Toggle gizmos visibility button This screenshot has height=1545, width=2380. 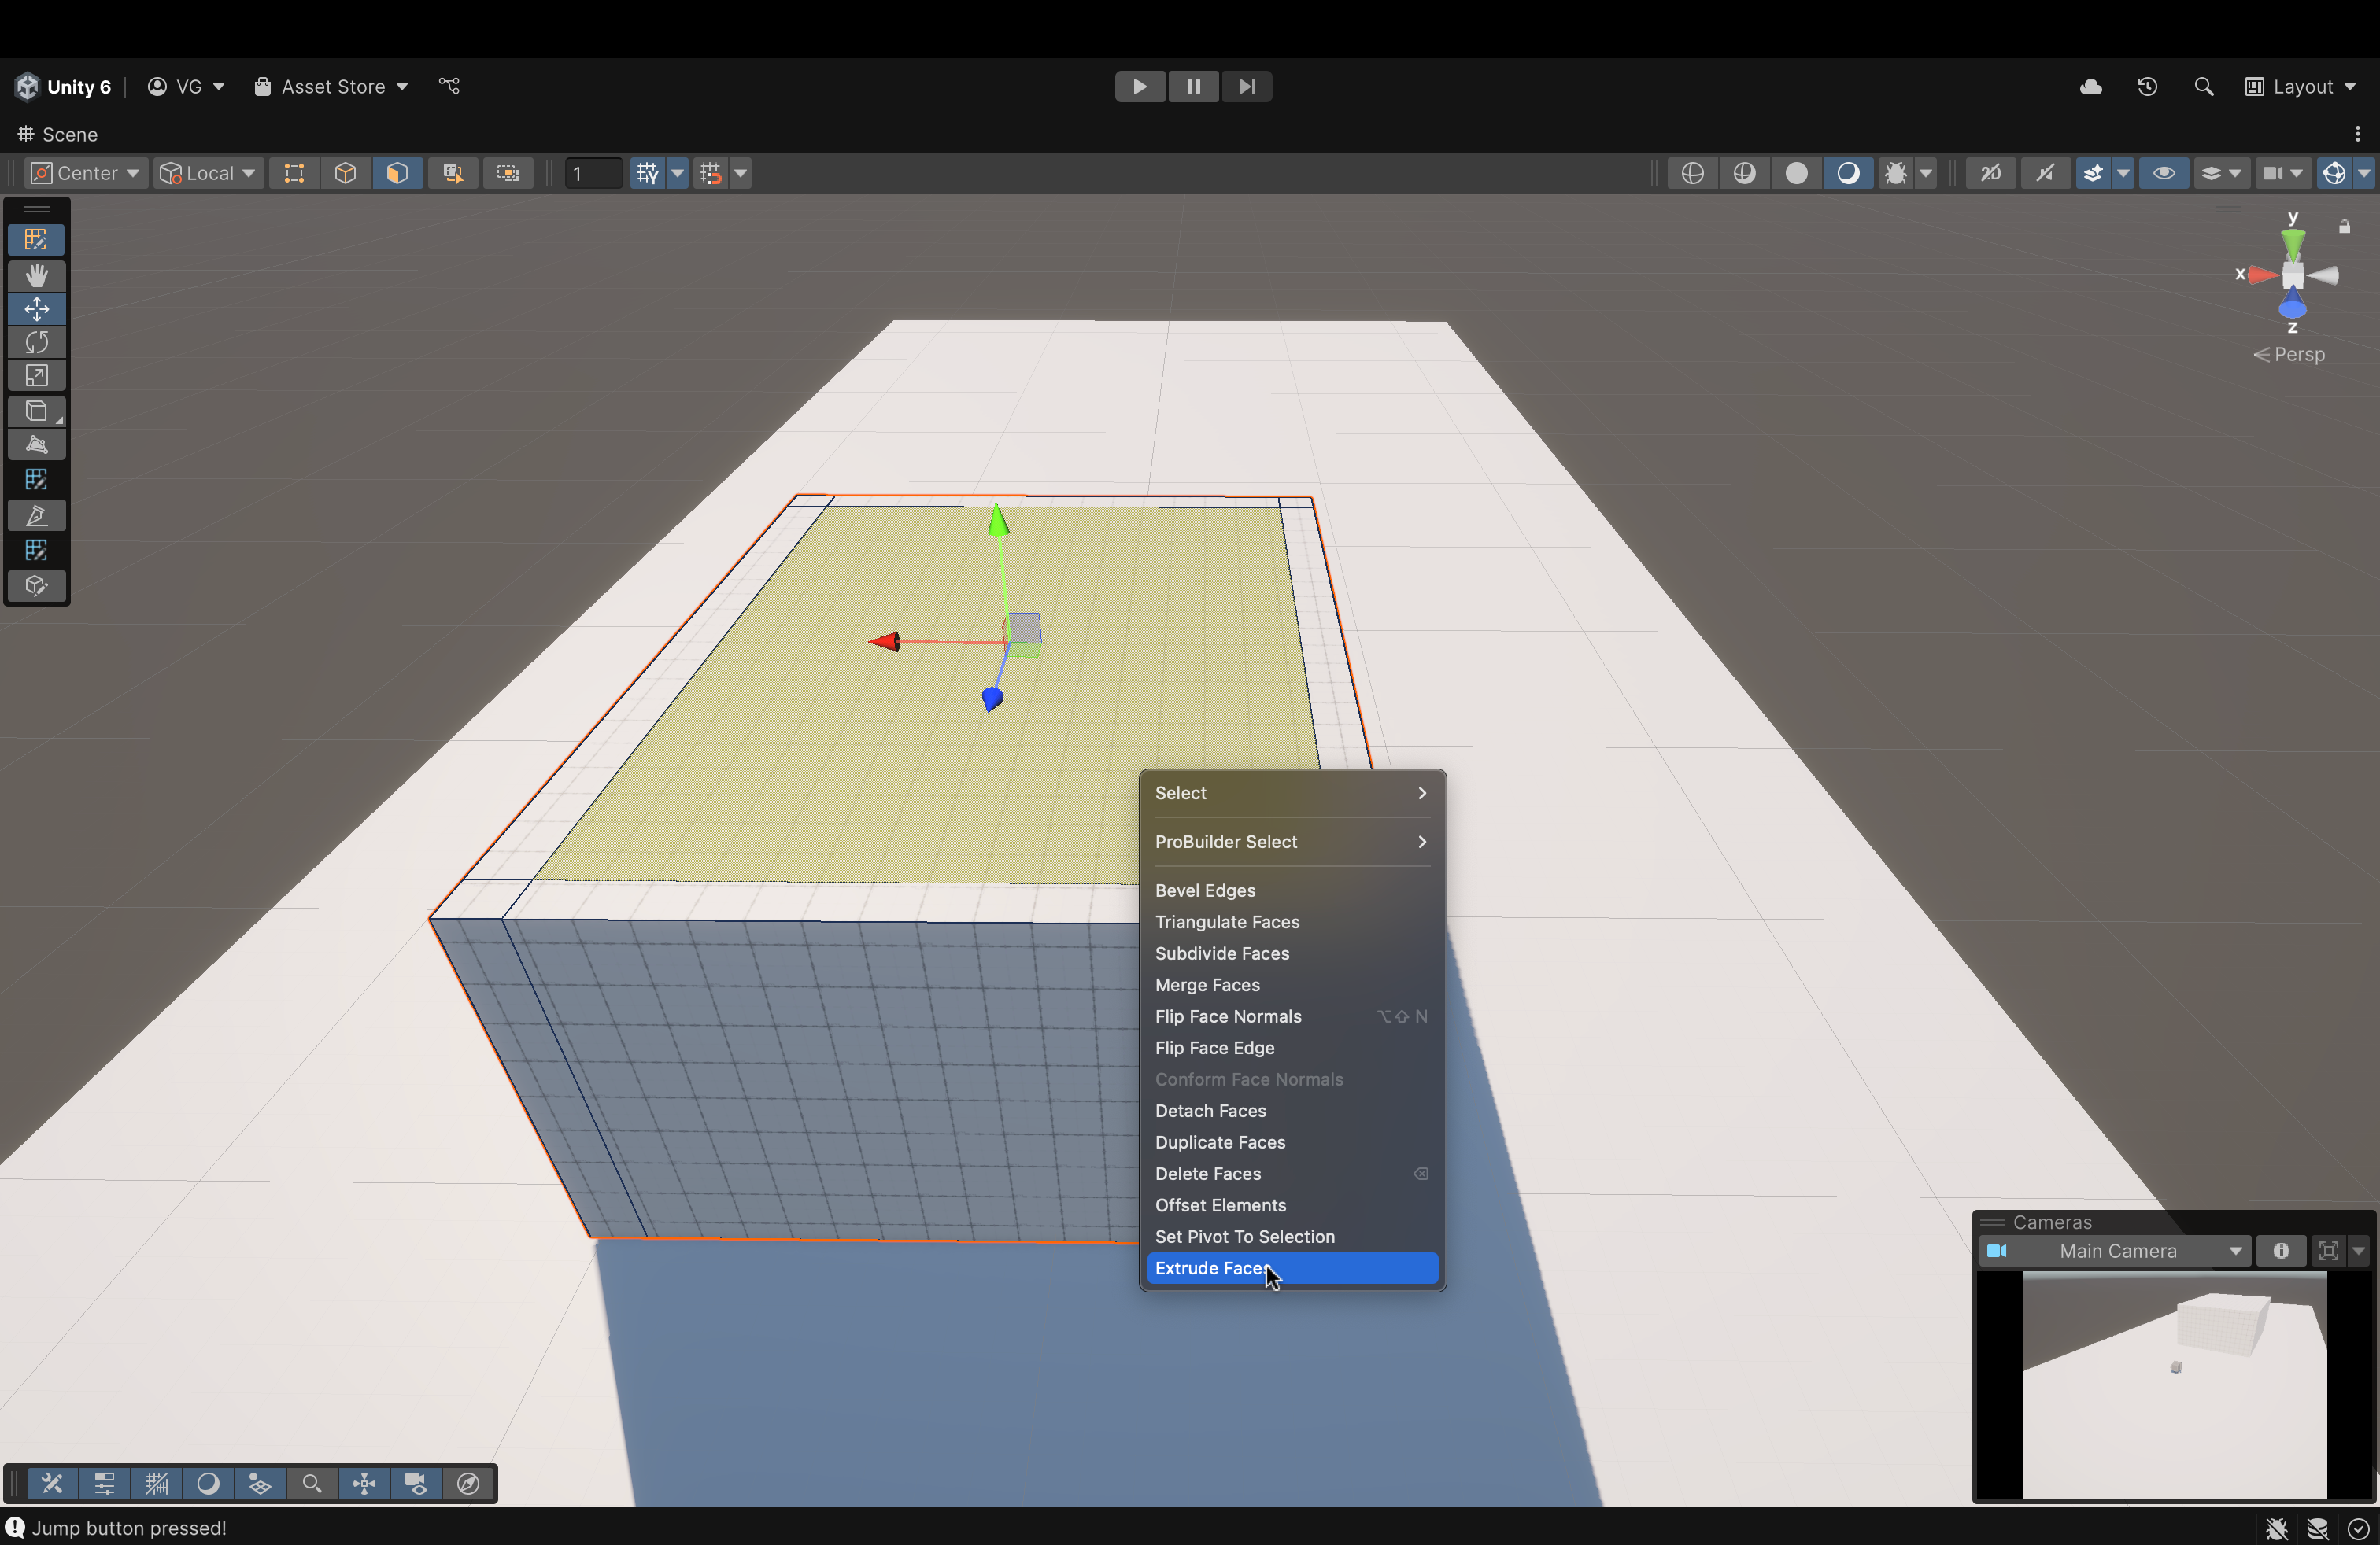tap(2334, 173)
